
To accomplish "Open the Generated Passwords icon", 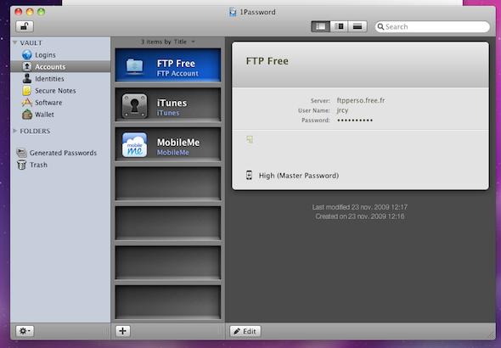I will point(22,153).
